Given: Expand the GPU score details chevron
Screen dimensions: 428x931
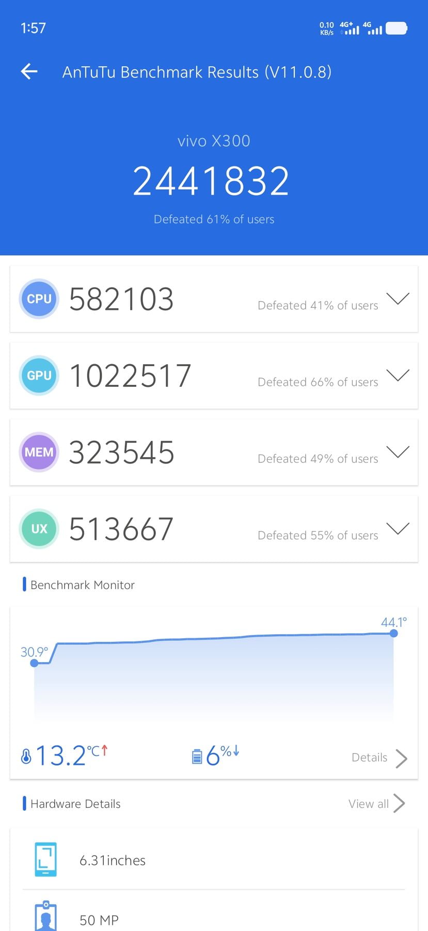Looking at the screenshot, I should tap(398, 375).
